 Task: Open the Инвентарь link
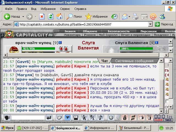pyautogui.click(x=72, y=35)
